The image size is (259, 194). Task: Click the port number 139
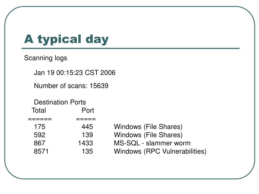[x=87, y=135]
